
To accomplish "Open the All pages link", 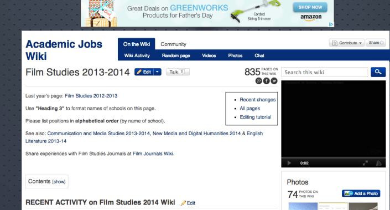I will click(249, 109).
